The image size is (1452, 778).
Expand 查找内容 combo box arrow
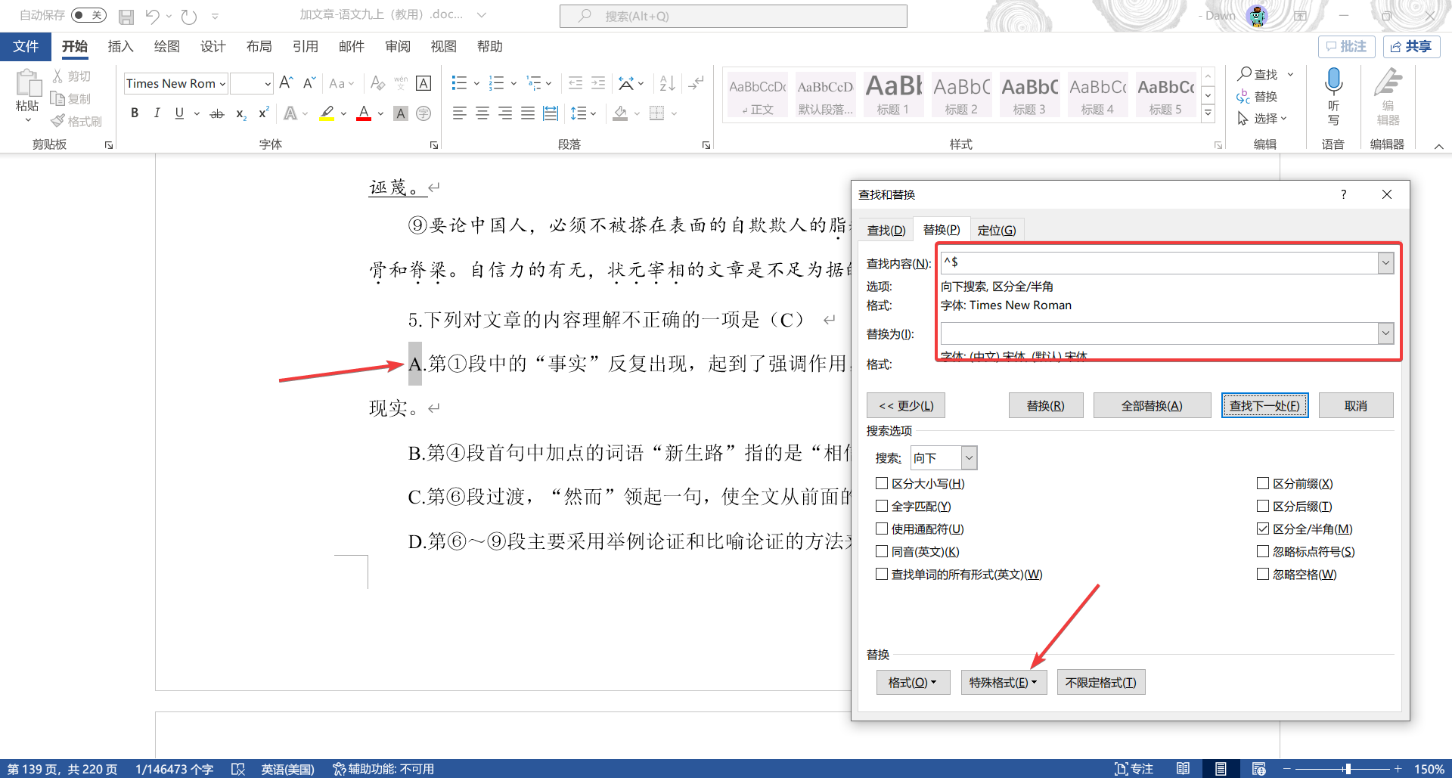click(x=1385, y=262)
